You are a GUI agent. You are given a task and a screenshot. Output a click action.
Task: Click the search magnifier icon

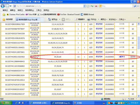coord(135,6)
